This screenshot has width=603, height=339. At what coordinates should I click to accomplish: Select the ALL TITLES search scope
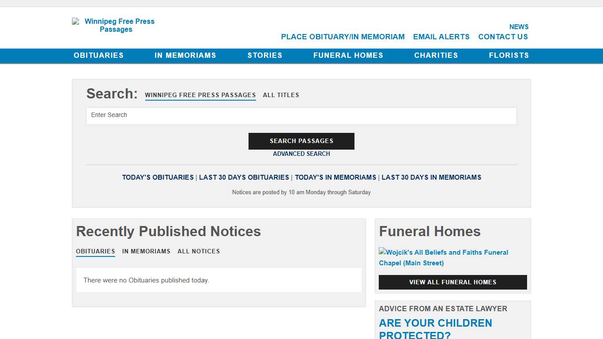281,95
